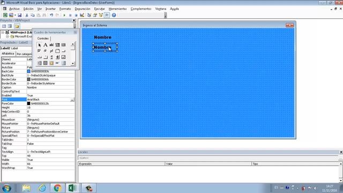Click the BackColor blue color swatch
Screen dimensions: 343x193
[x=28, y=71]
